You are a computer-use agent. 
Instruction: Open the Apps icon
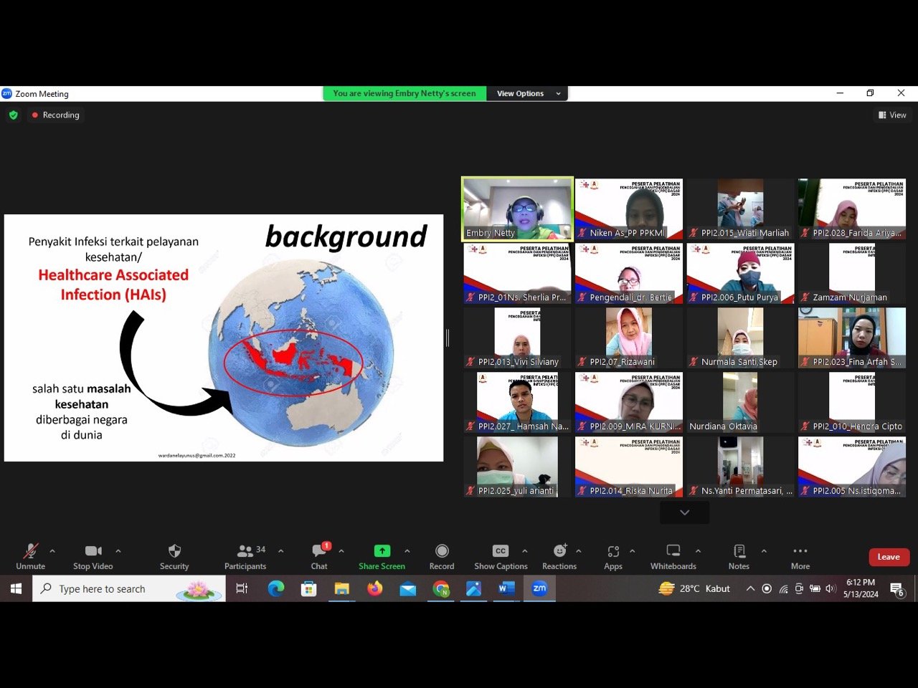pyautogui.click(x=613, y=551)
